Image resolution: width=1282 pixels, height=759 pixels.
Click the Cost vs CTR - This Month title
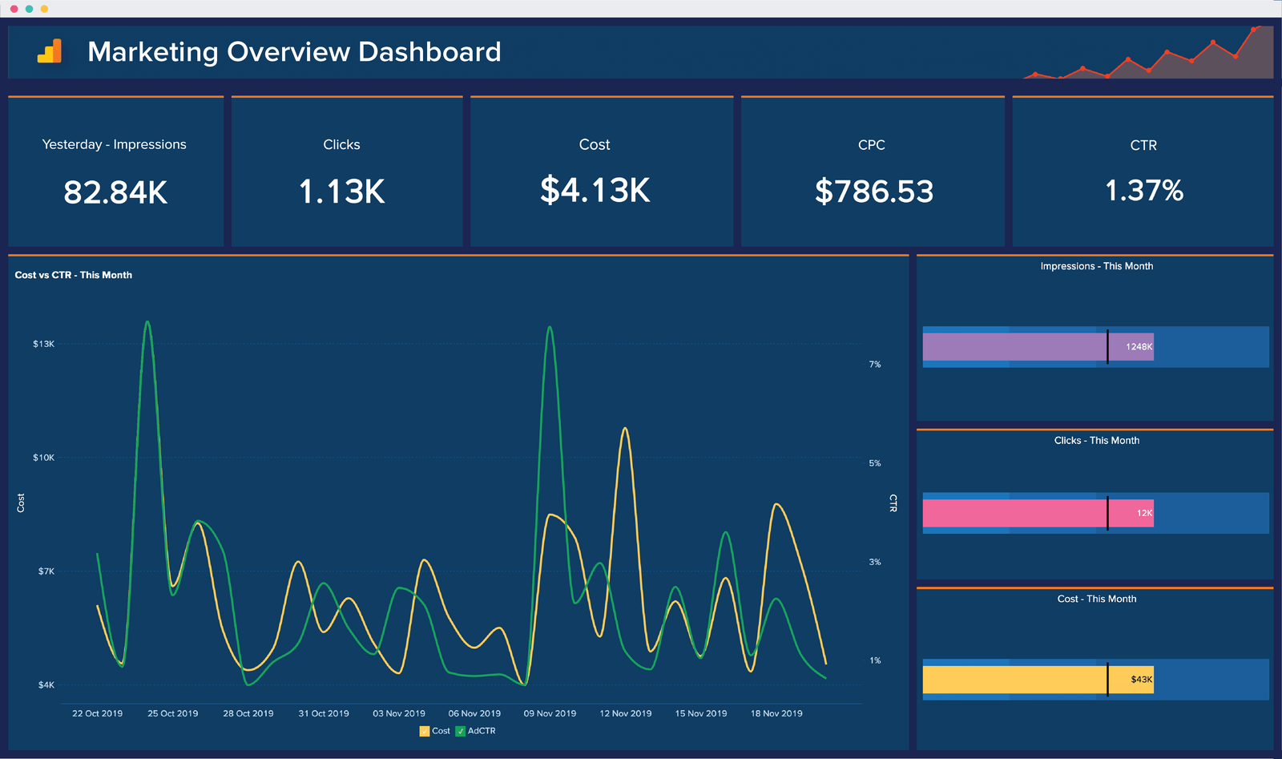pos(74,275)
